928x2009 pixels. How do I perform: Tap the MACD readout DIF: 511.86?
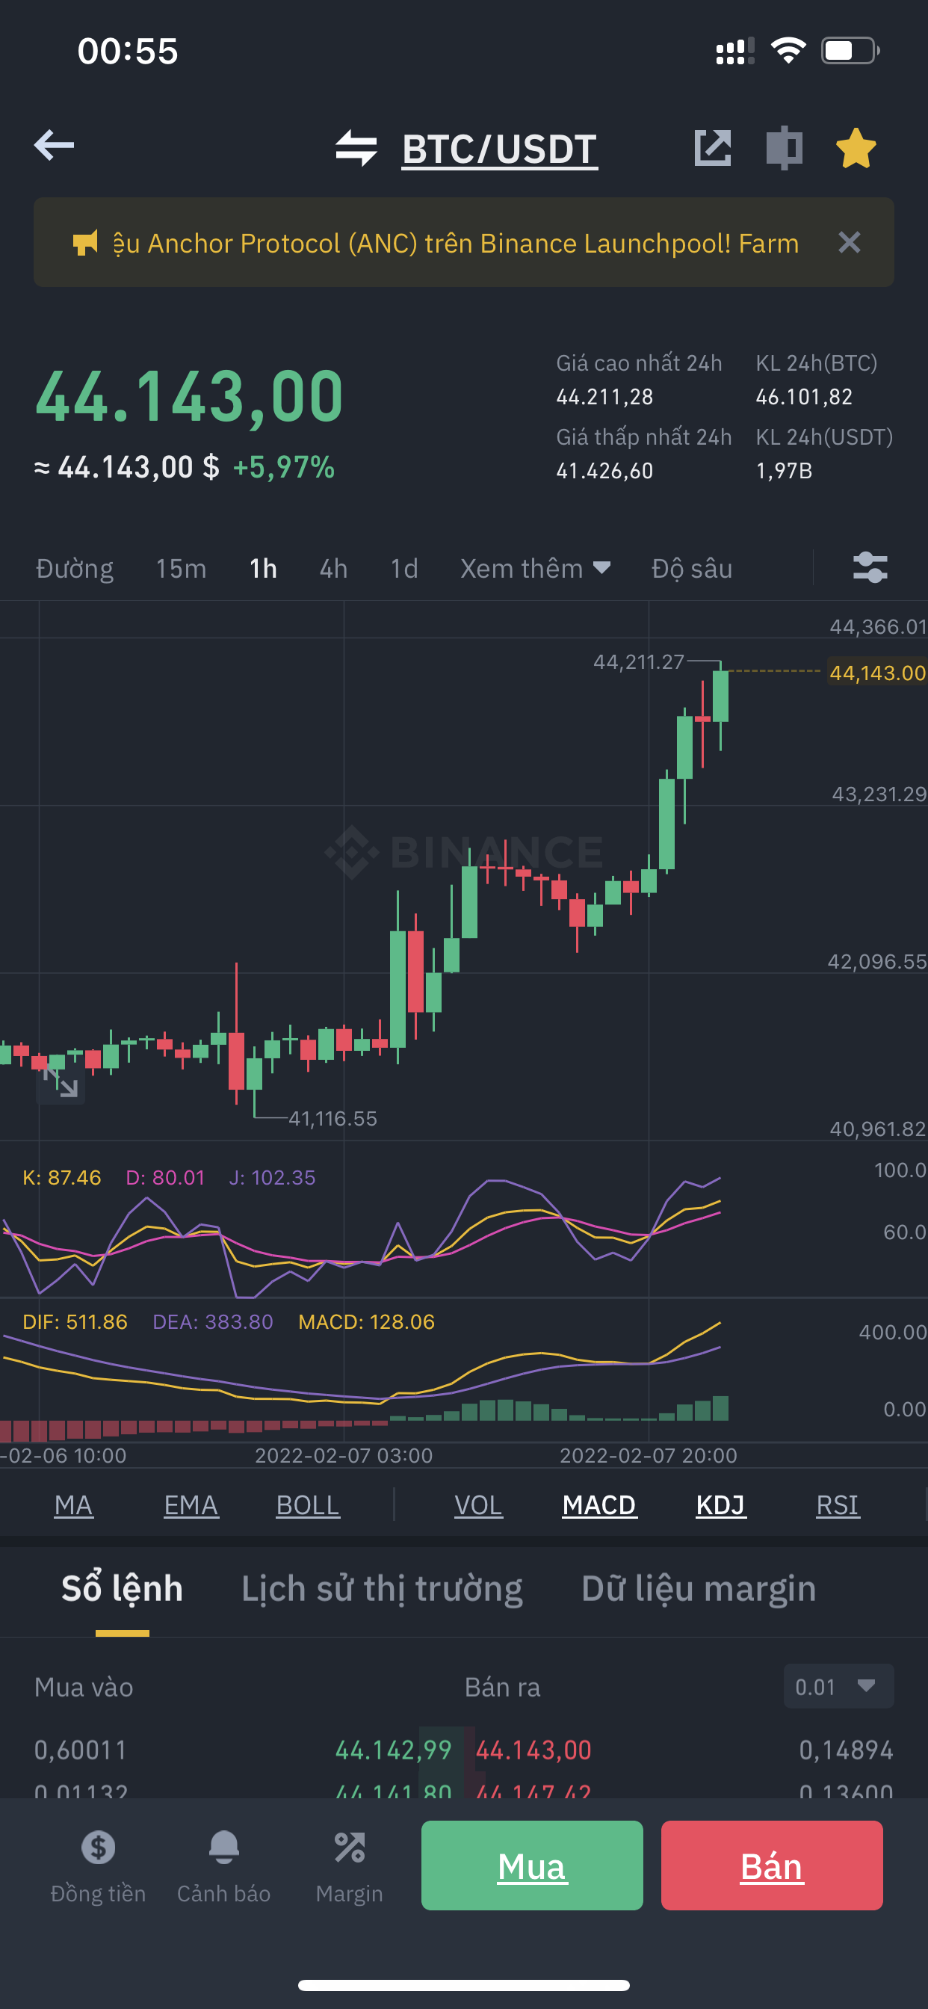point(75,1321)
